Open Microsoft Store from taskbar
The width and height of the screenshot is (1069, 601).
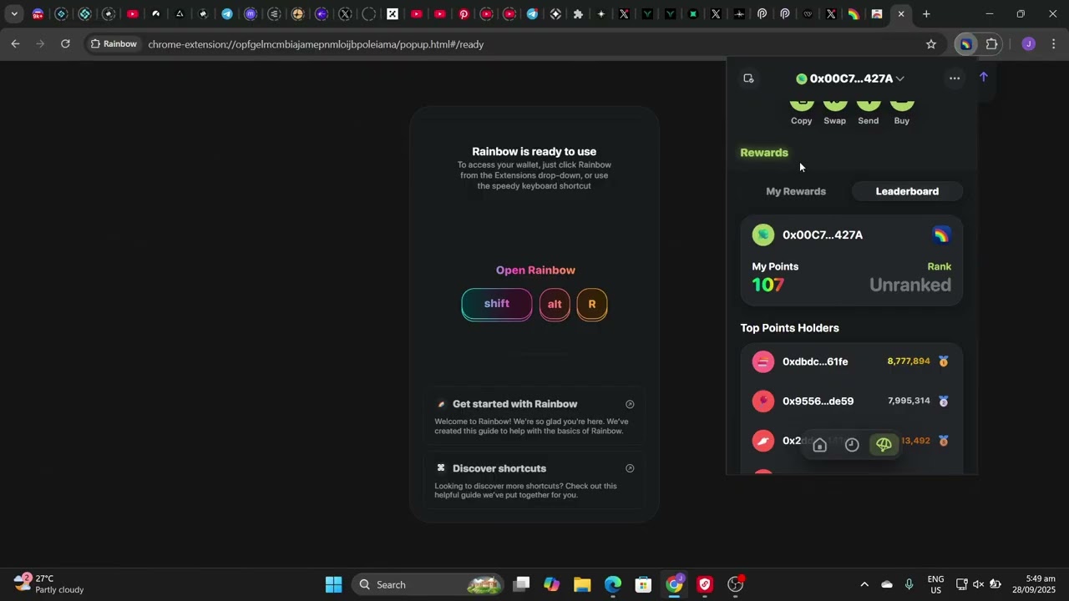643,584
